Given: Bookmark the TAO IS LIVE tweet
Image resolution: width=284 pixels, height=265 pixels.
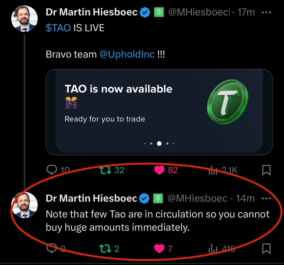Looking at the screenshot, I should (x=266, y=170).
